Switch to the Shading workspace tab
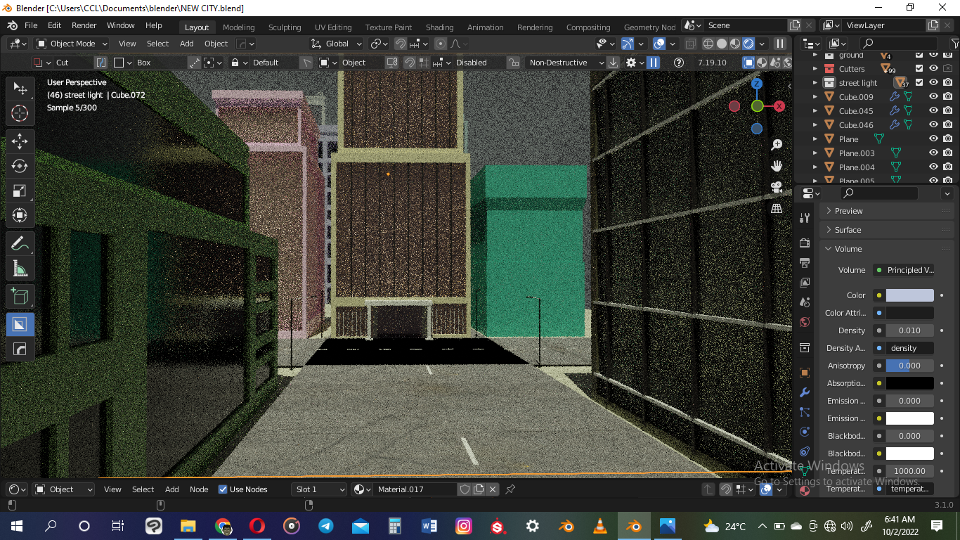 pos(439,27)
